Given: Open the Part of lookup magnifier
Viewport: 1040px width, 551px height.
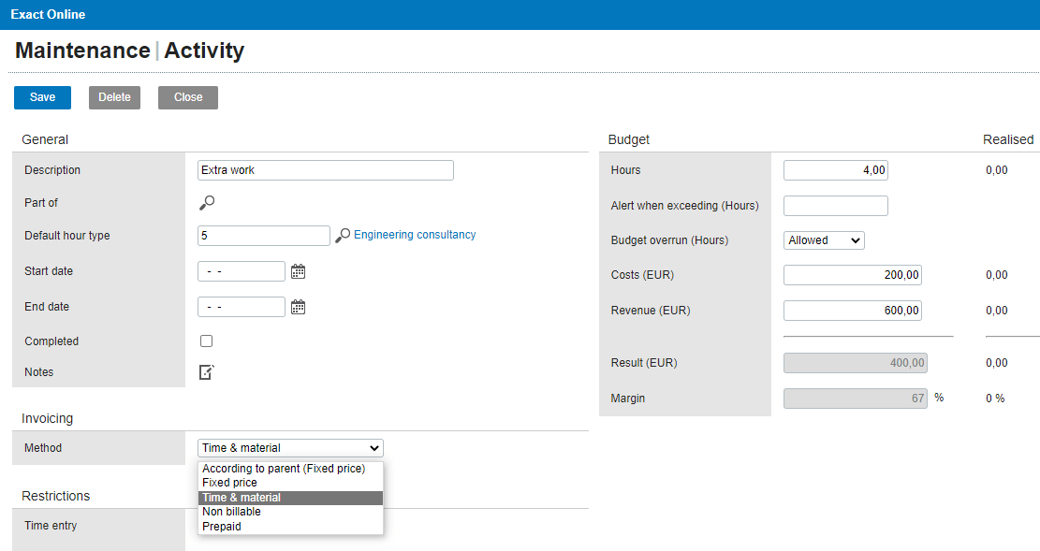Looking at the screenshot, I should (207, 203).
